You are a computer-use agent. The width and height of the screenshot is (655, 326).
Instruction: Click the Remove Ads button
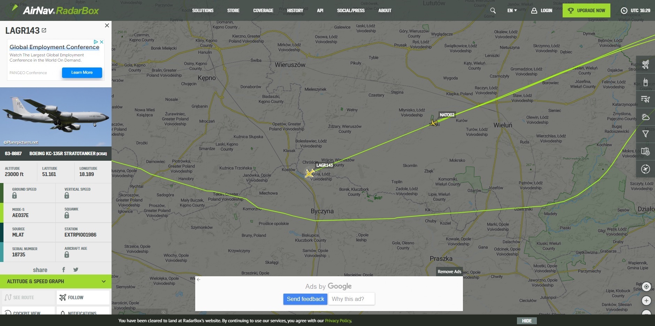coord(449,272)
